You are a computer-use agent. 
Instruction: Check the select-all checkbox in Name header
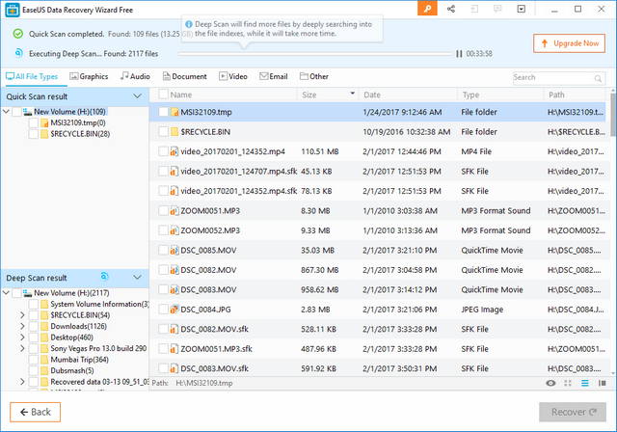pos(163,94)
